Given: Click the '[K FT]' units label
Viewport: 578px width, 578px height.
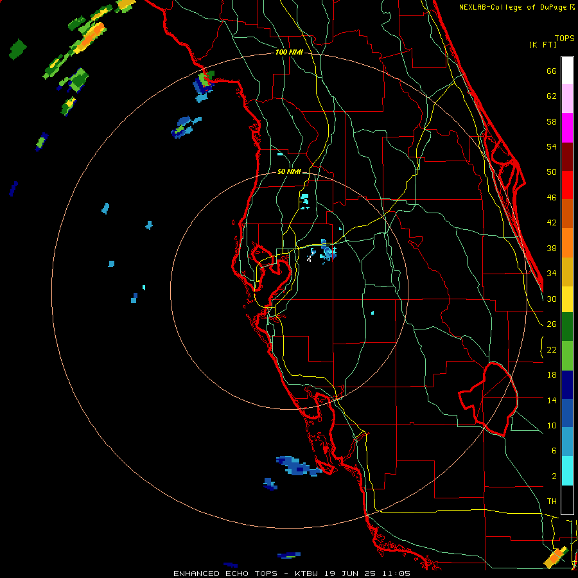Looking at the screenshot, I should (x=543, y=44).
